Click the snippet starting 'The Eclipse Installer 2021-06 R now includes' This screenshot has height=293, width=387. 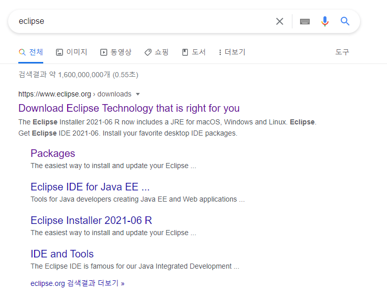click(167, 127)
